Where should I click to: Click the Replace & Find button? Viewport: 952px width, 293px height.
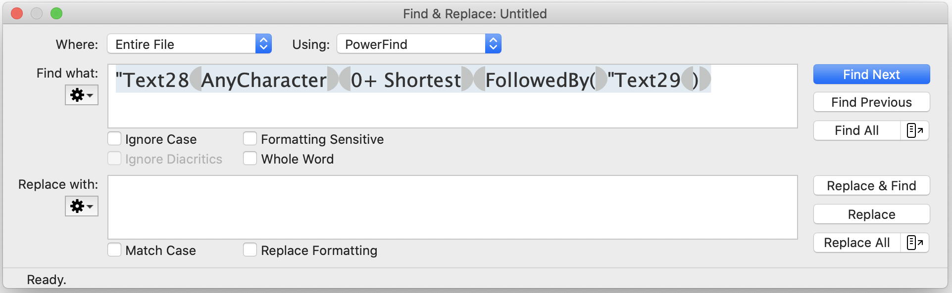tap(871, 186)
